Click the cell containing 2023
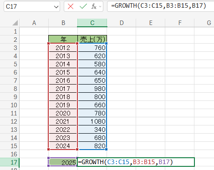214x170 pixels. coord(63,138)
